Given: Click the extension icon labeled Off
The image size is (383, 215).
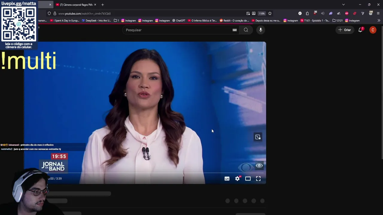Looking at the screenshot, I should [371, 13].
